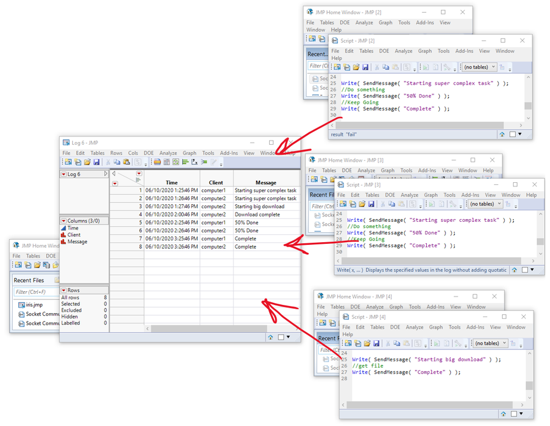The height and width of the screenshot is (426, 550).
Task: Click Paste icon in Log 6 toolbar
Action: pyautogui.click(x=126, y=162)
